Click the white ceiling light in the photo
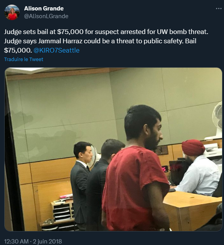 point(26,70)
